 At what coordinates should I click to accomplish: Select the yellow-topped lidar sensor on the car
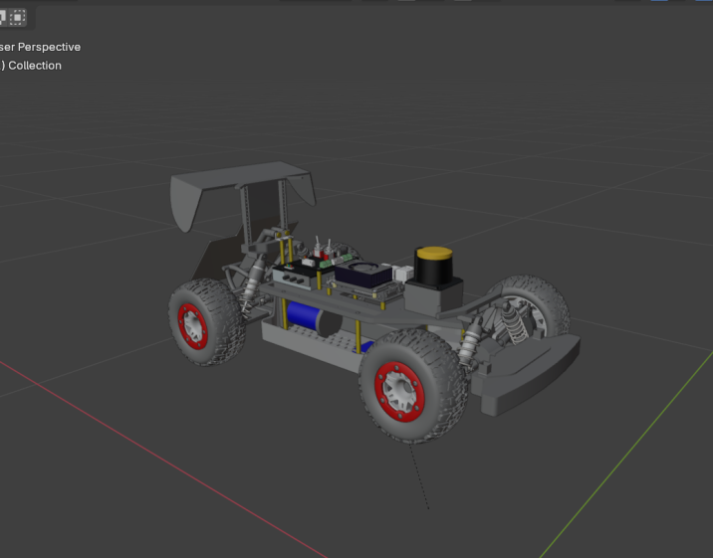tap(434, 268)
